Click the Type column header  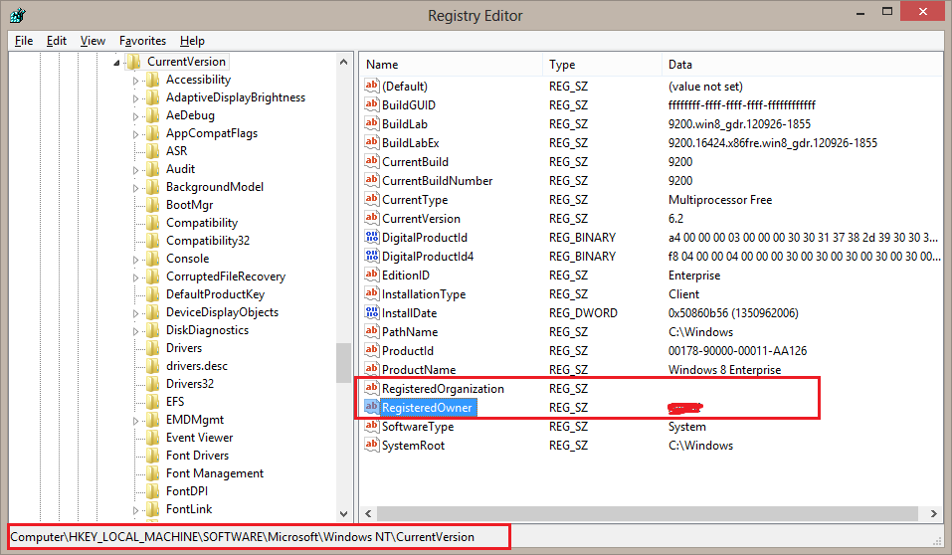coord(562,65)
